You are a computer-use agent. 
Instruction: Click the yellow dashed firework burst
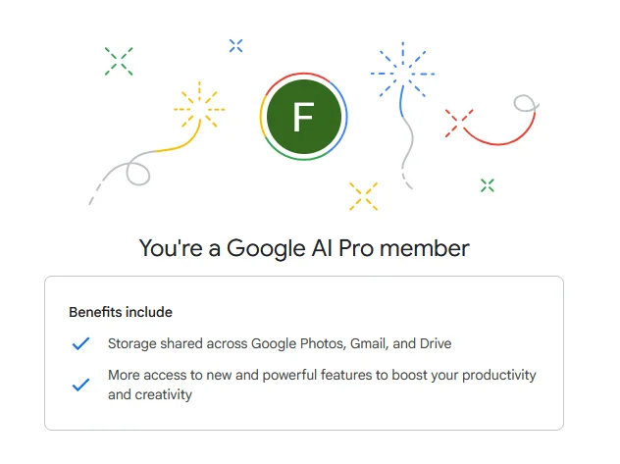point(199,106)
